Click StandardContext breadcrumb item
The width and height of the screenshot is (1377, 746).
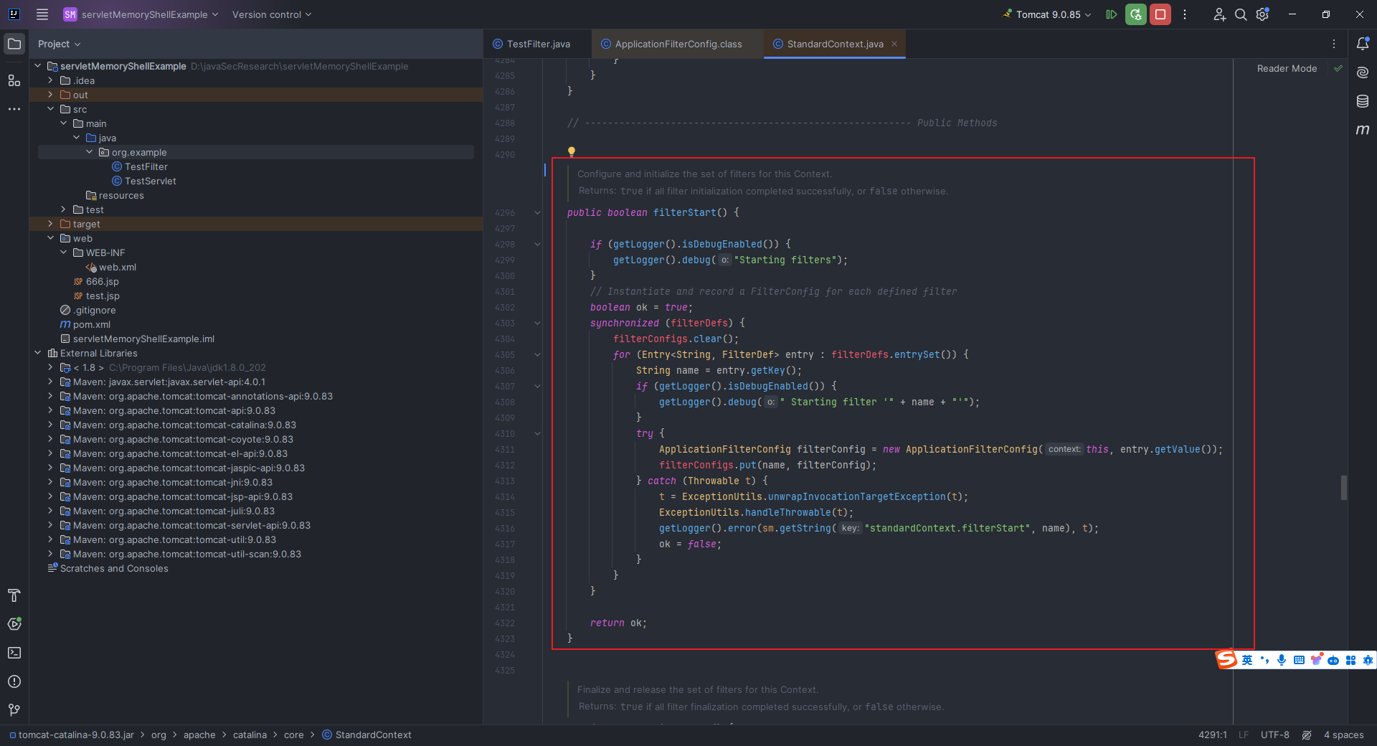[366, 735]
